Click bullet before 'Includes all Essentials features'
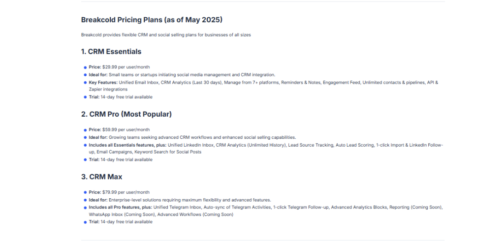 pyautogui.click(x=85, y=146)
